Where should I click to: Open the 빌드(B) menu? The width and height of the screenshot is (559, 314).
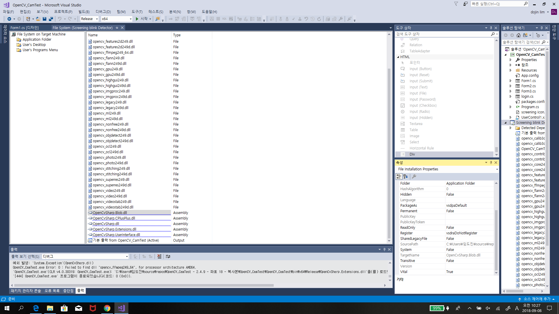point(84,12)
